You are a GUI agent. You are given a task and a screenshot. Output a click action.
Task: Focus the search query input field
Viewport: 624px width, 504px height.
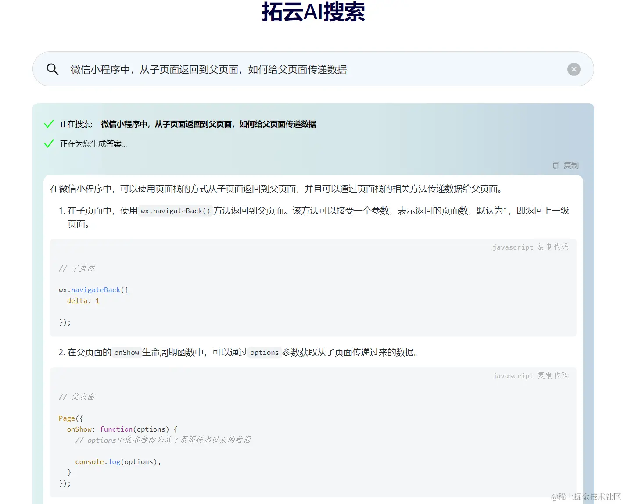[313, 69]
